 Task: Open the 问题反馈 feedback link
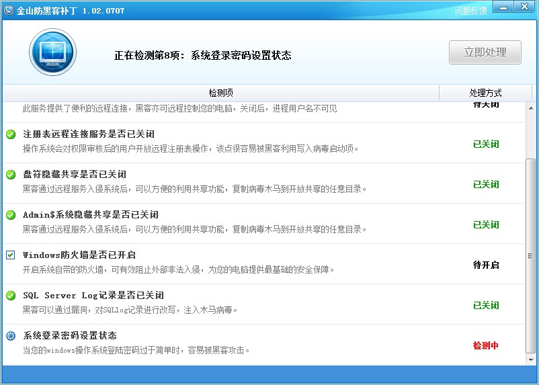click(x=471, y=11)
